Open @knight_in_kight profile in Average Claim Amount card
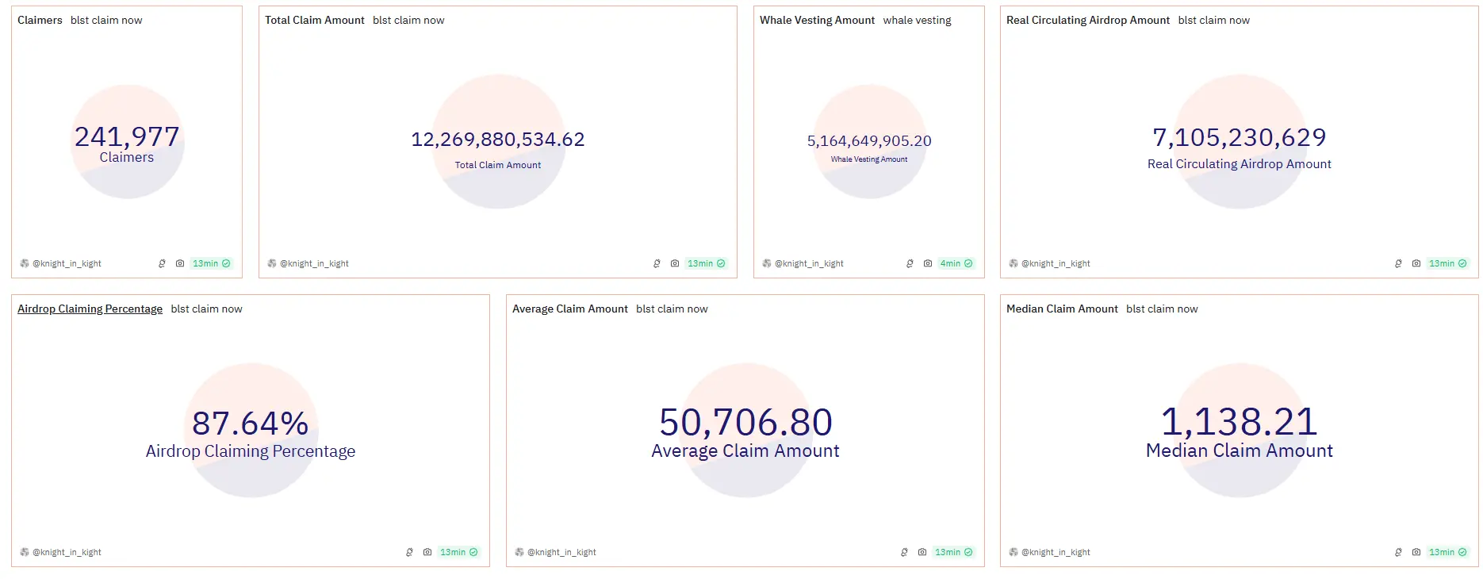The image size is (1483, 579). coord(561,552)
